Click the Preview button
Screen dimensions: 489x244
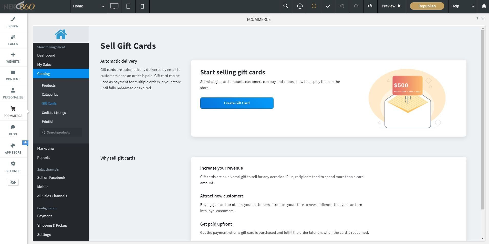click(391, 6)
